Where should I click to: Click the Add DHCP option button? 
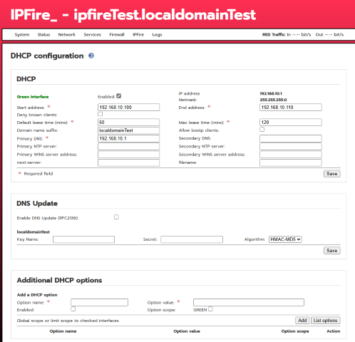pyautogui.click(x=302, y=321)
